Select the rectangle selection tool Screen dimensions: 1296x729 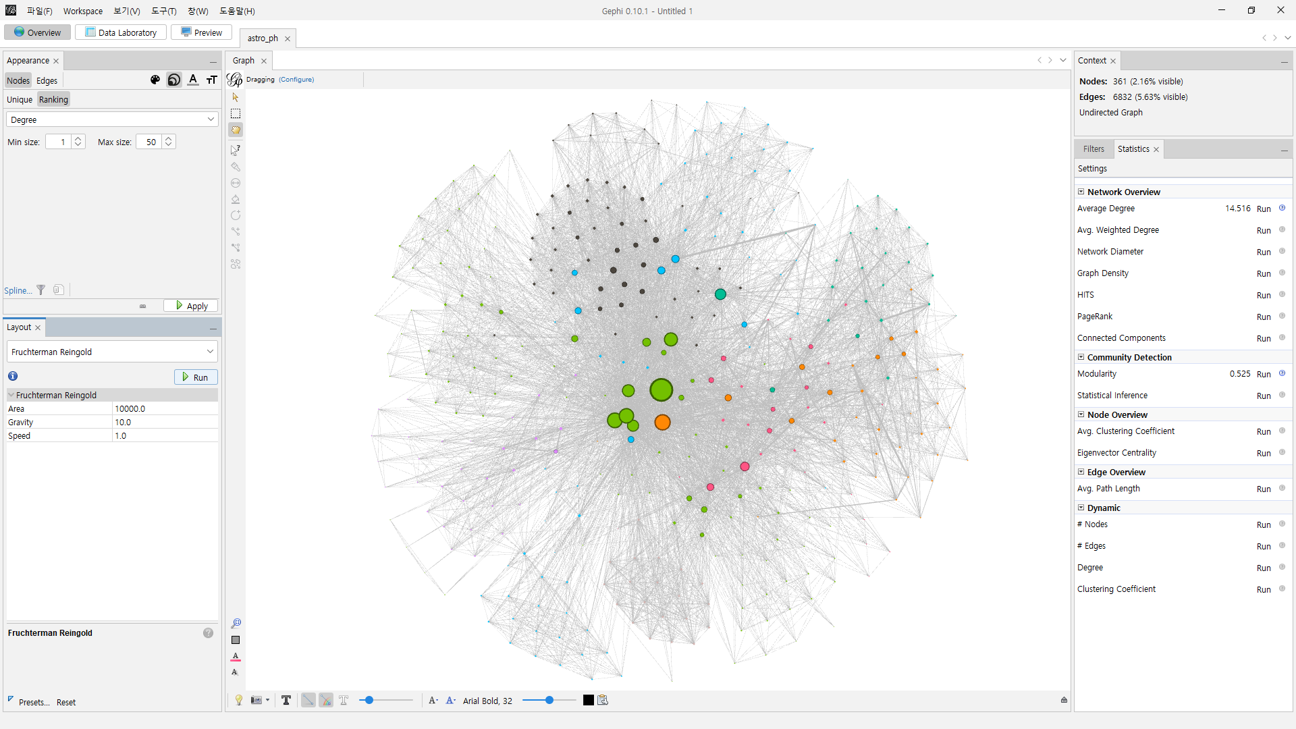click(x=236, y=113)
